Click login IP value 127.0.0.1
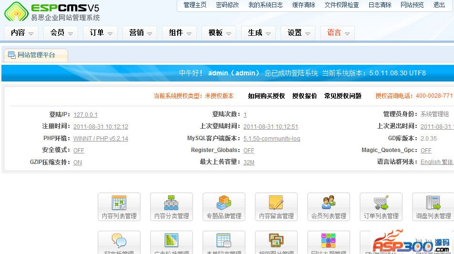The height and width of the screenshot is (254, 454). click(85, 115)
